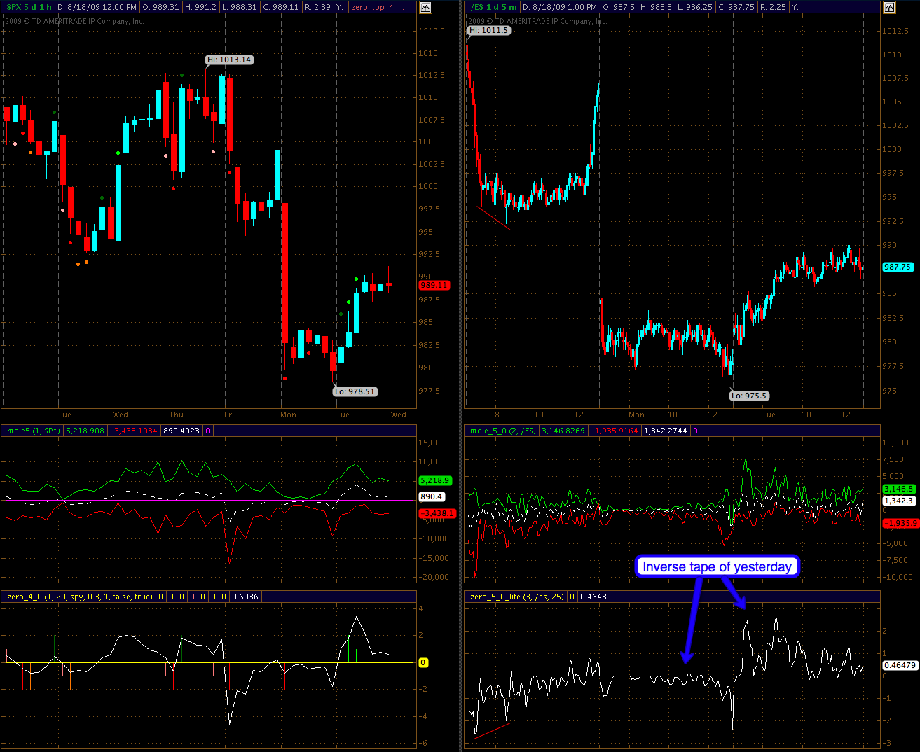
Task: Select the zero_5_0_lite study header
Action: point(516,597)
